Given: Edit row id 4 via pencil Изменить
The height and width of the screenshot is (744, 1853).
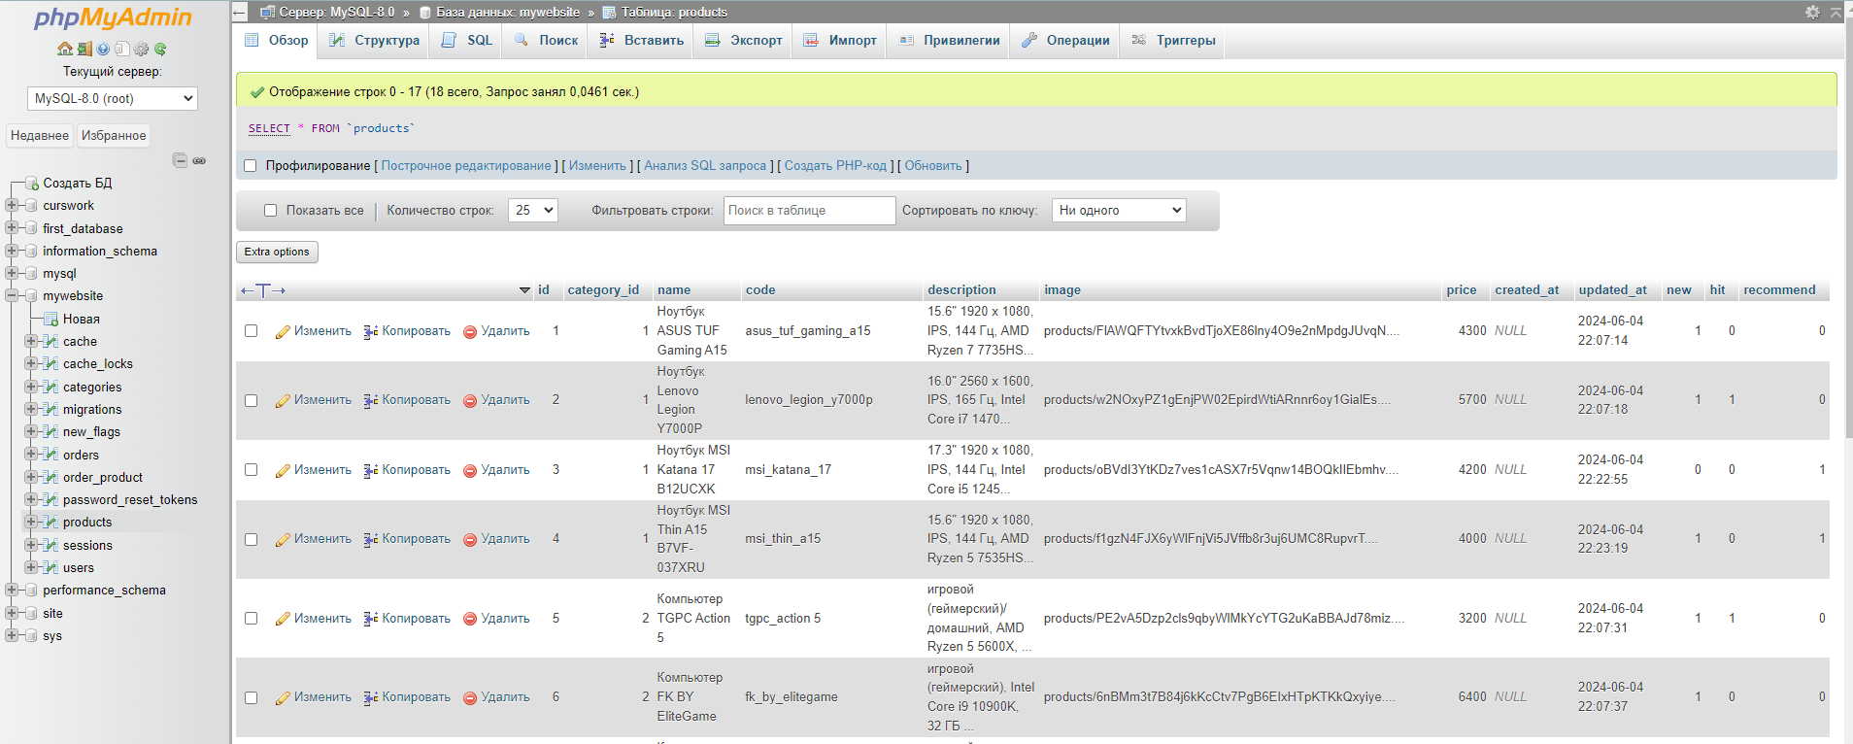Looking at the screenshot, I should click(x=313, y=539).
